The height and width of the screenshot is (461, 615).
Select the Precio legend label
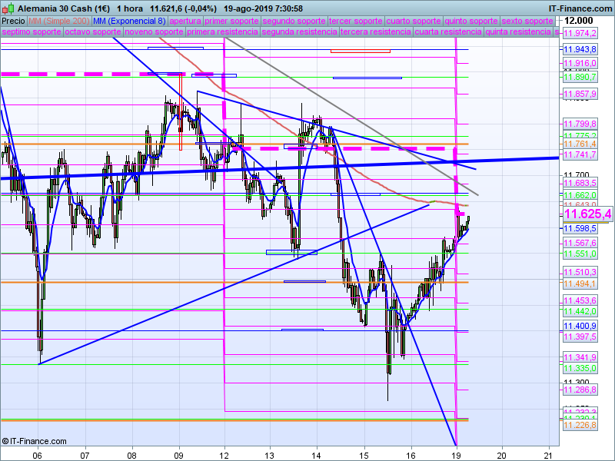point(13,21)
